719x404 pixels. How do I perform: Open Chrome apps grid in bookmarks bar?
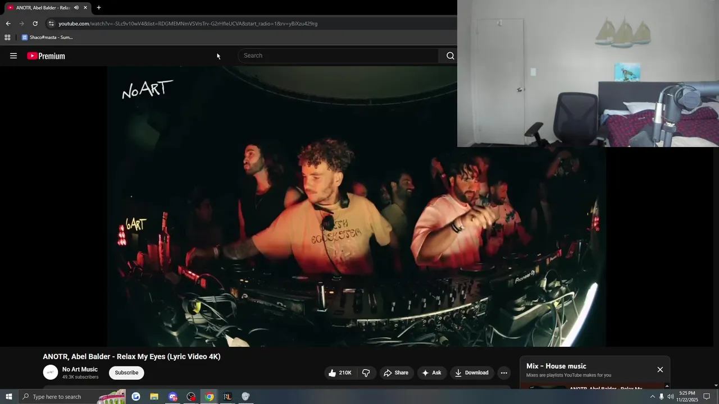coord(7,38)
